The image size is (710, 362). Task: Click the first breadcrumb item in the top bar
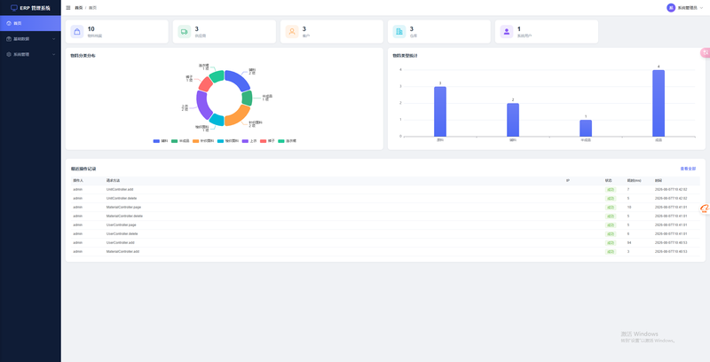pyautogui.click(x=78, y=8)
